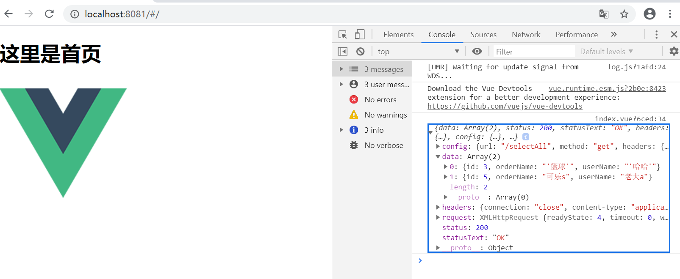
Task: Click the 这里是首页 heading
Action: pos(50,54)
